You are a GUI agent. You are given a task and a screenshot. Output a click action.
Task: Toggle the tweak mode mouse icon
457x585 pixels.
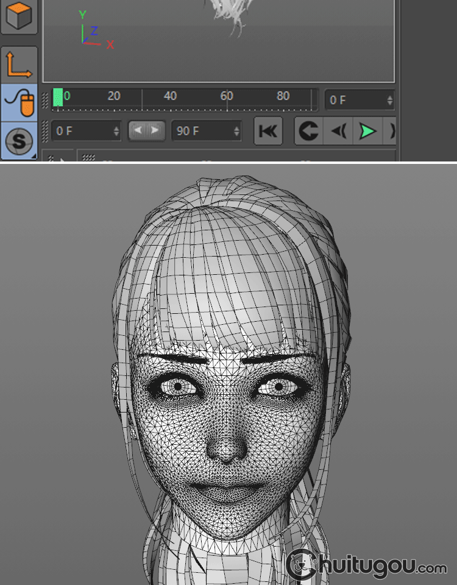point(19,102)
